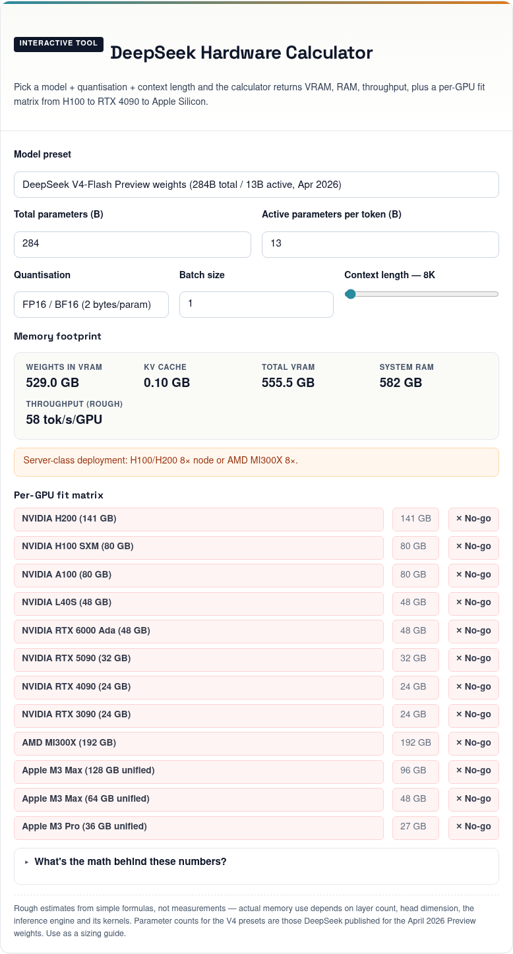
Task: Click the No-go status for Apple M3 Pro
Action: click(x=473, y=827)
